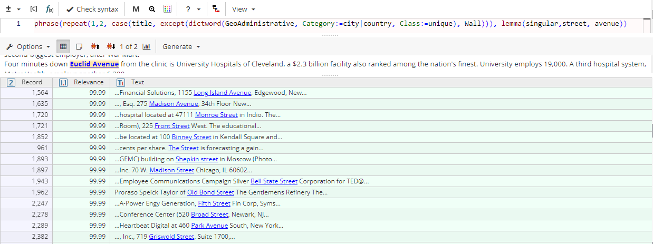The width and height of the screenshot is (653, 244).
Task: Toggle the table grid view
Action: coord(63,46)
